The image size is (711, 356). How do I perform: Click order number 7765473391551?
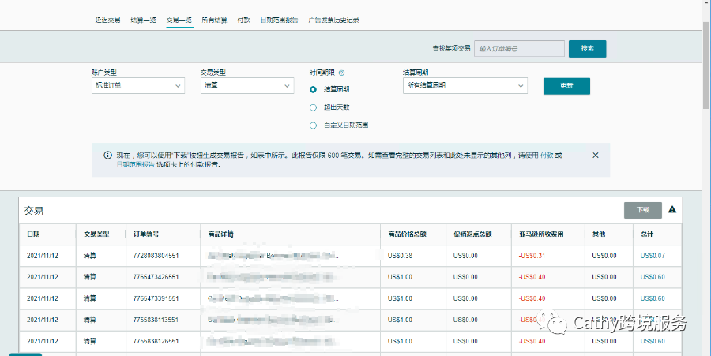pyautogui.click(x=156, y=298)
